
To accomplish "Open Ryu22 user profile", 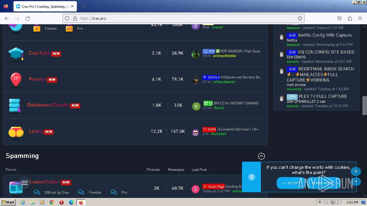I will 219,108.
